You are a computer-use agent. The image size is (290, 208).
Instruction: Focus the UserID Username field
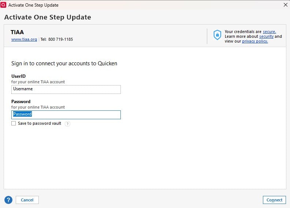pyautogui.click(x=66, y=90)
